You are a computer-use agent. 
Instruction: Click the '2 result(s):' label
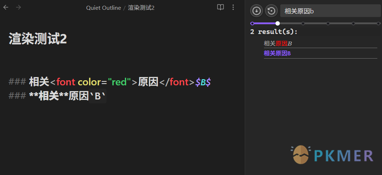(x=274, y=32)
